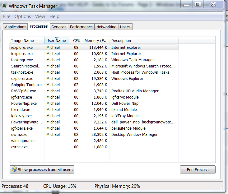Image resolution: width=228 pixels, height=194 pixels.
Task: Close the Task Manager window
Action: (x=213, y=5)
